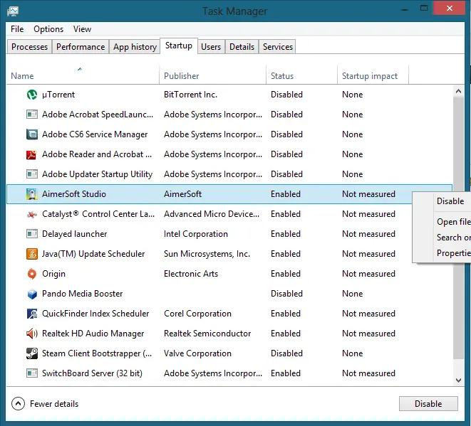
Task: Click the Adobe CS6 Service Manager icon
Action: [x=32, y=134]
